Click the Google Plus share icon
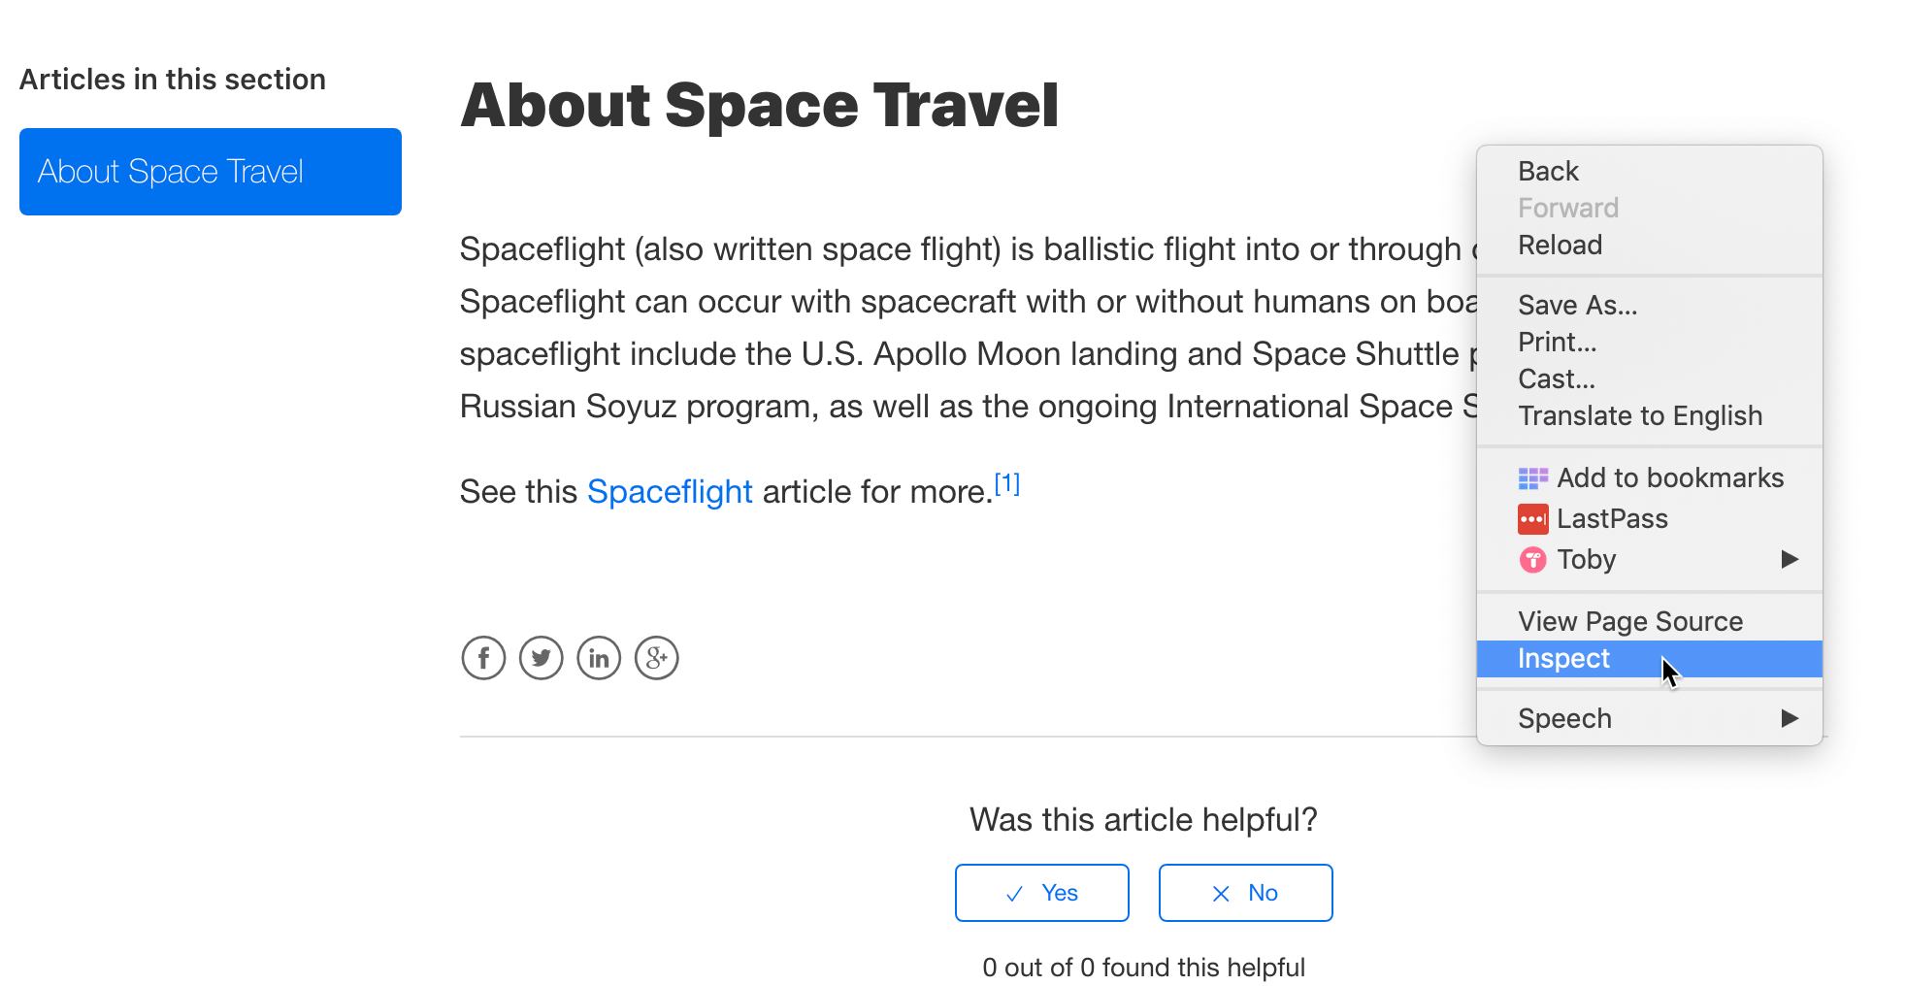 657,658
